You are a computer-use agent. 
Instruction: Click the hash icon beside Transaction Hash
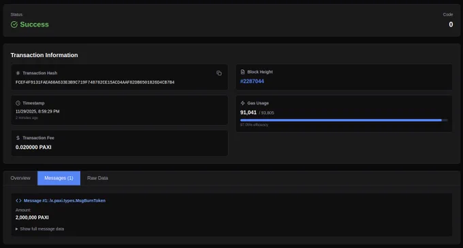[x=18, y=73]
